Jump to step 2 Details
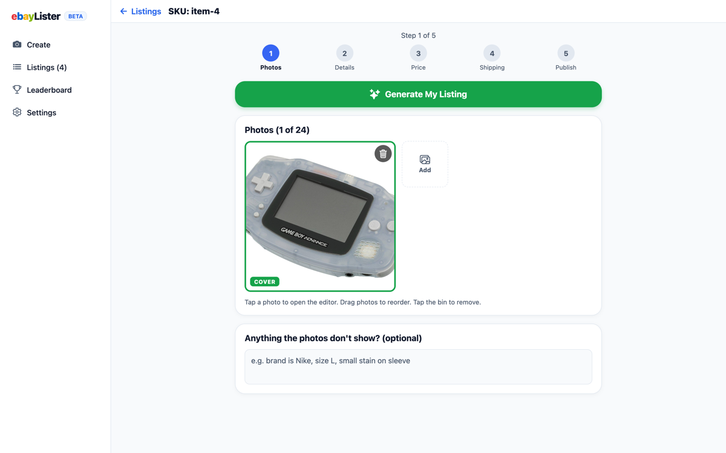The image size is (726, 453). 345,58
